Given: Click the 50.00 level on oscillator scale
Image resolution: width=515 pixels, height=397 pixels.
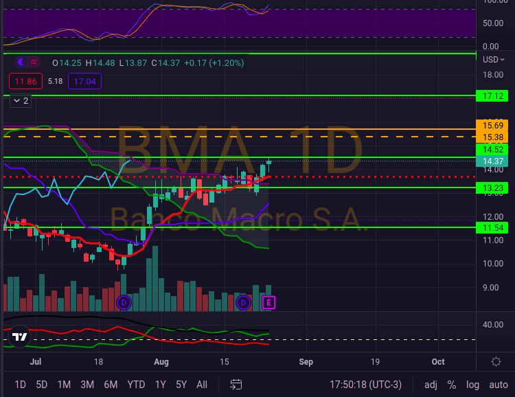Looking at the screenshot, I should (493, 23).
